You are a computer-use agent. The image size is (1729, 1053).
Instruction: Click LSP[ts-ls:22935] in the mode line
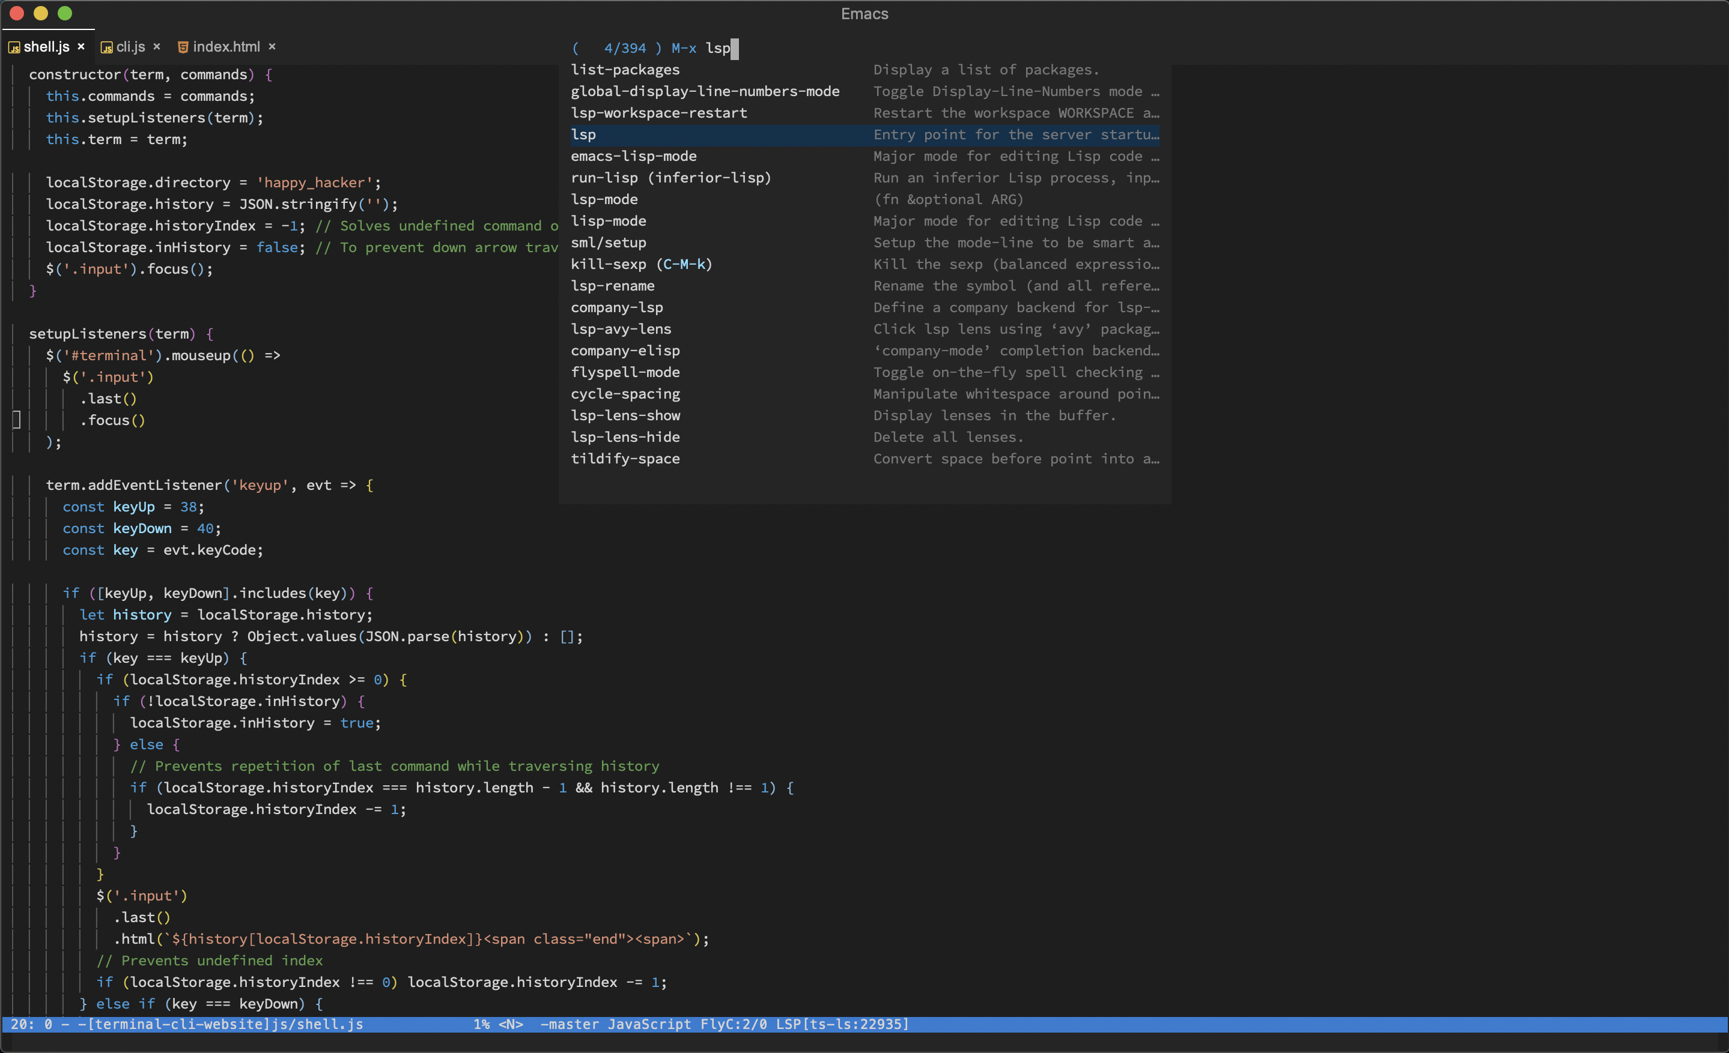[842, 1024]
